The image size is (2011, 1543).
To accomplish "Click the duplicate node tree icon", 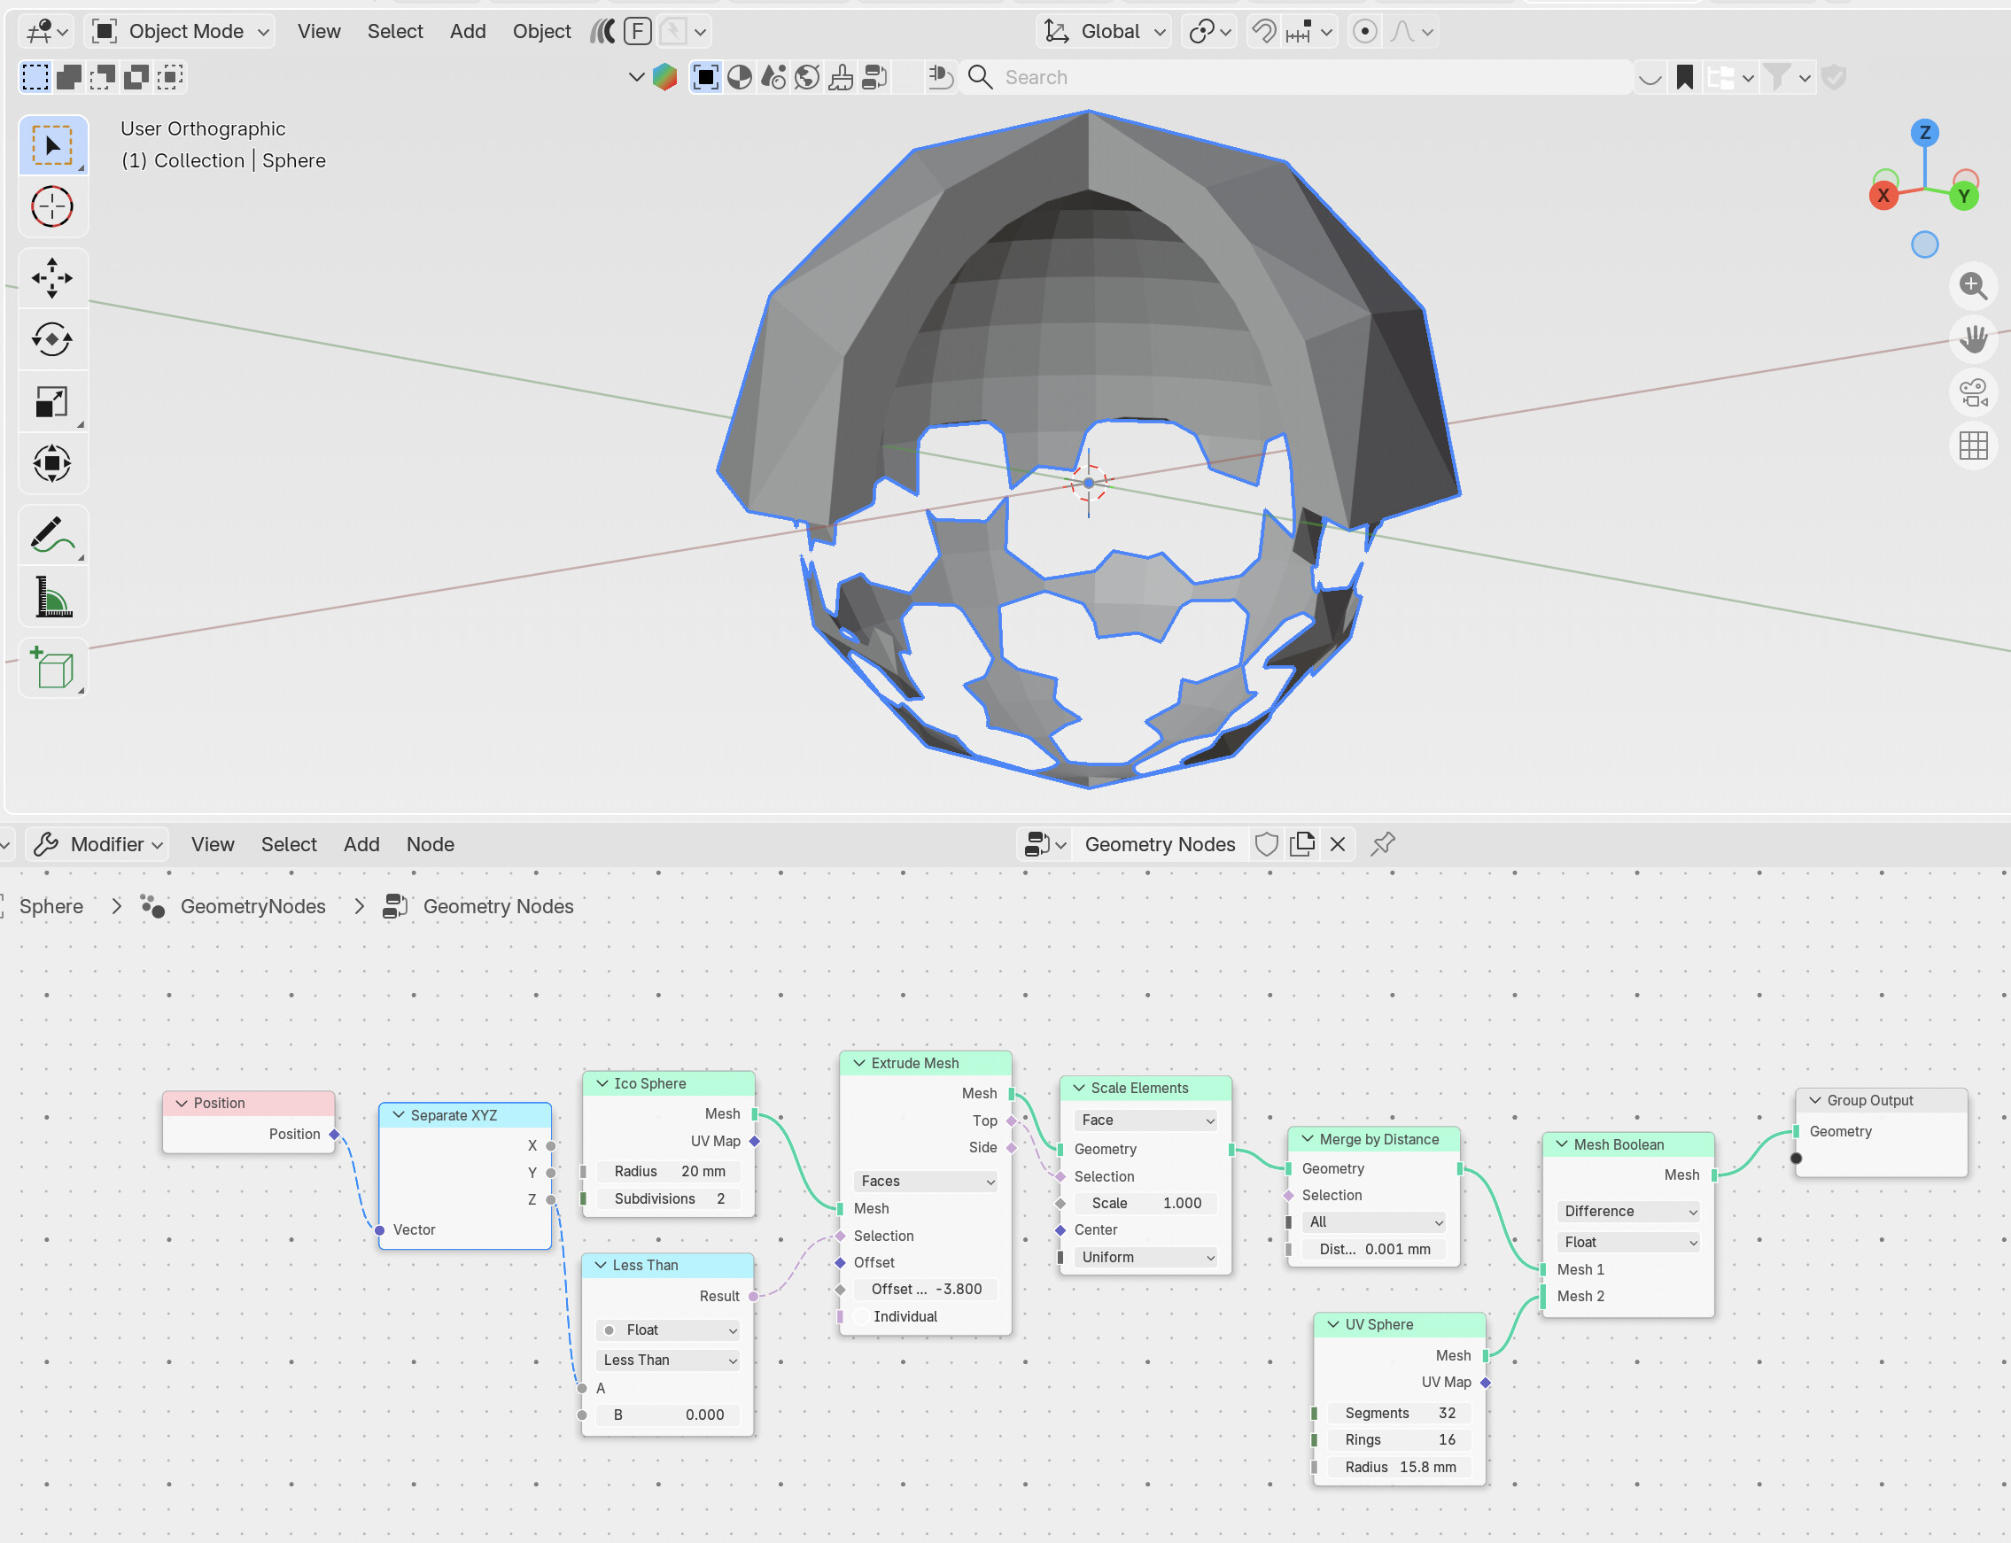I will [1301, 844].
